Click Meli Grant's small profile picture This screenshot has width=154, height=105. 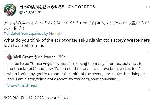[10, 57]
